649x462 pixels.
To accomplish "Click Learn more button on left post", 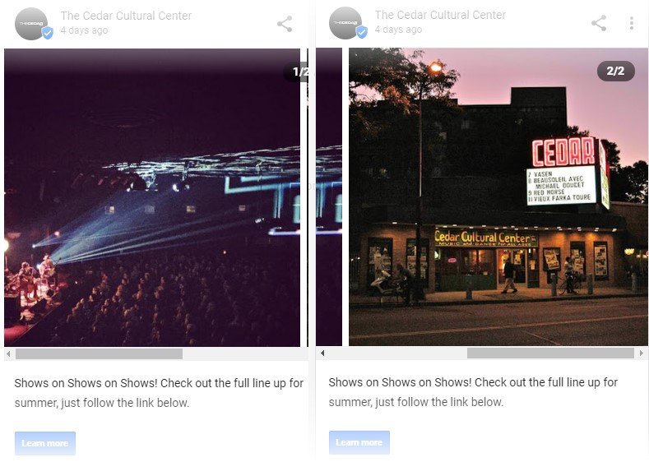I will (x=45, y=443).
